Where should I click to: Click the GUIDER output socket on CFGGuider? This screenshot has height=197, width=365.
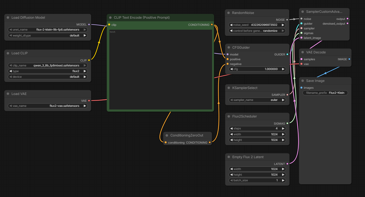287,55
